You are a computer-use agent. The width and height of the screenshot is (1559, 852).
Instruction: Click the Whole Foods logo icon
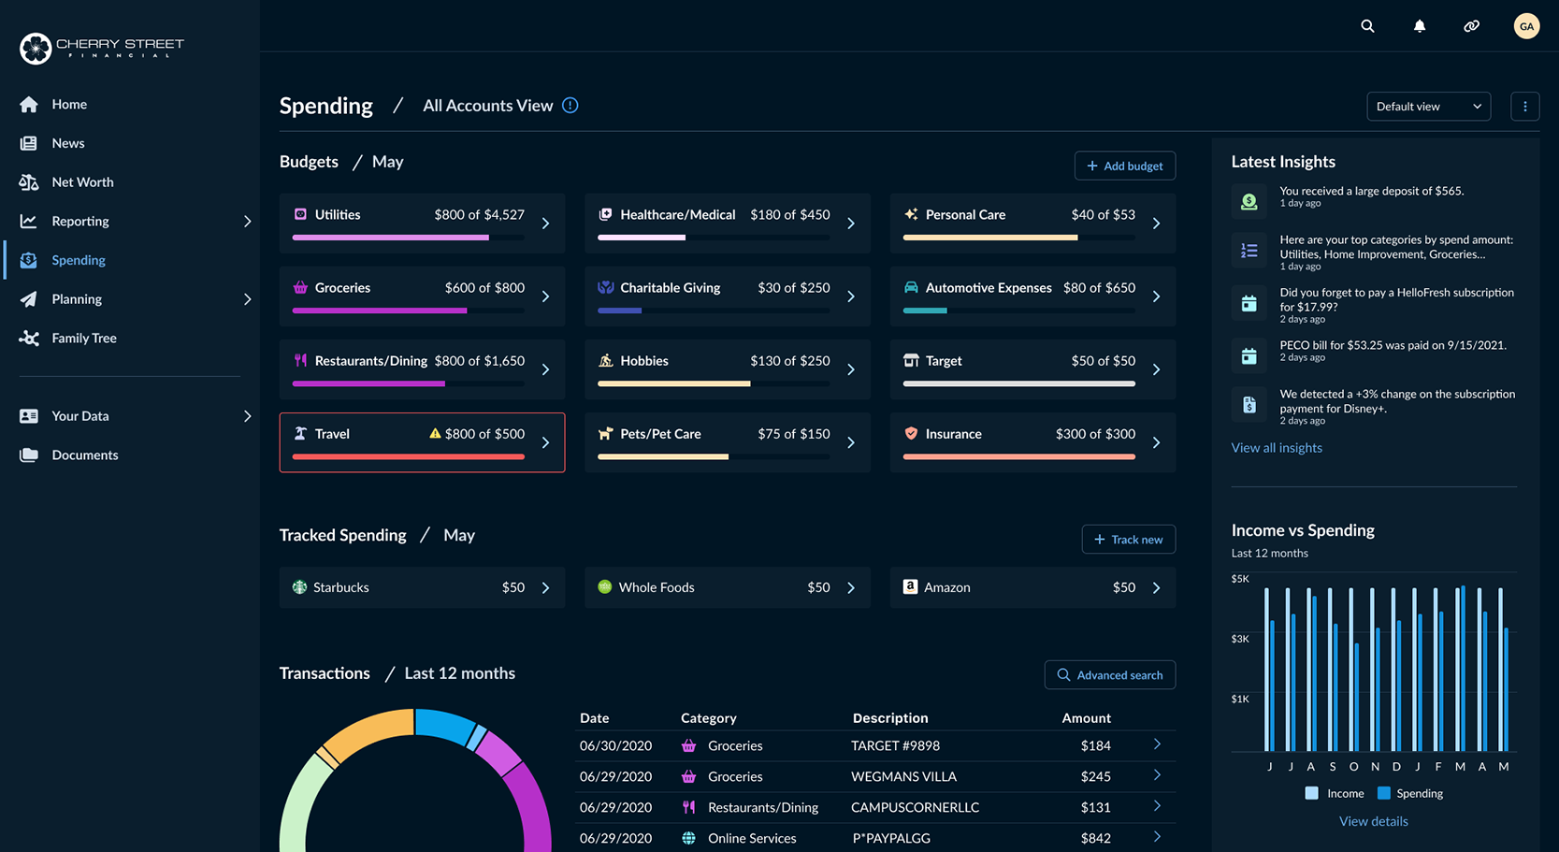click(x=605, y=587)
